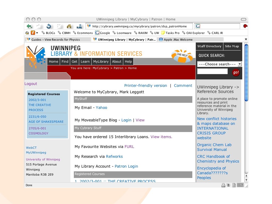Open the Find navigation menu
Screen dimensions: 272x204
point(65,62)
